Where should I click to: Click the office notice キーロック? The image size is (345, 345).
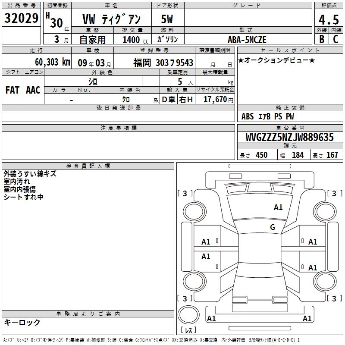tap(22, 322)
